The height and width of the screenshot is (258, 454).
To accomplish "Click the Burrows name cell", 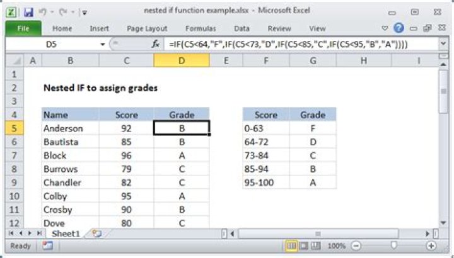I will 71,169.
